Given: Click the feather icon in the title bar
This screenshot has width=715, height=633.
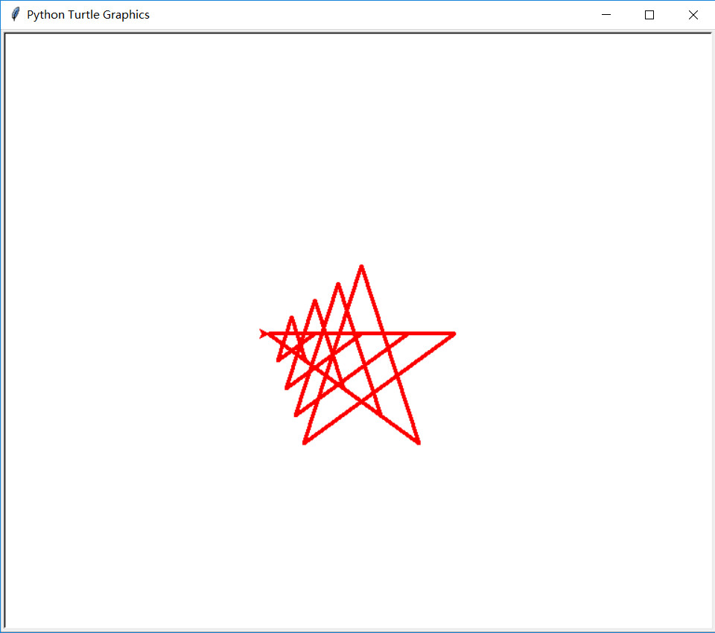Looking at the screenshot, I should (x=15, y=15).
